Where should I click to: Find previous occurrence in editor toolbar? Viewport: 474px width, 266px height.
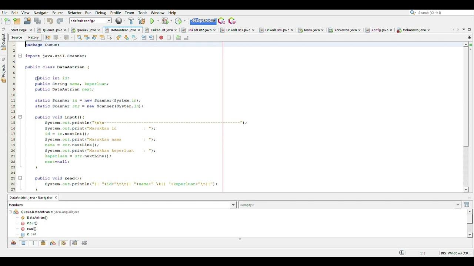pyautogui.click(x=87, y=37)
